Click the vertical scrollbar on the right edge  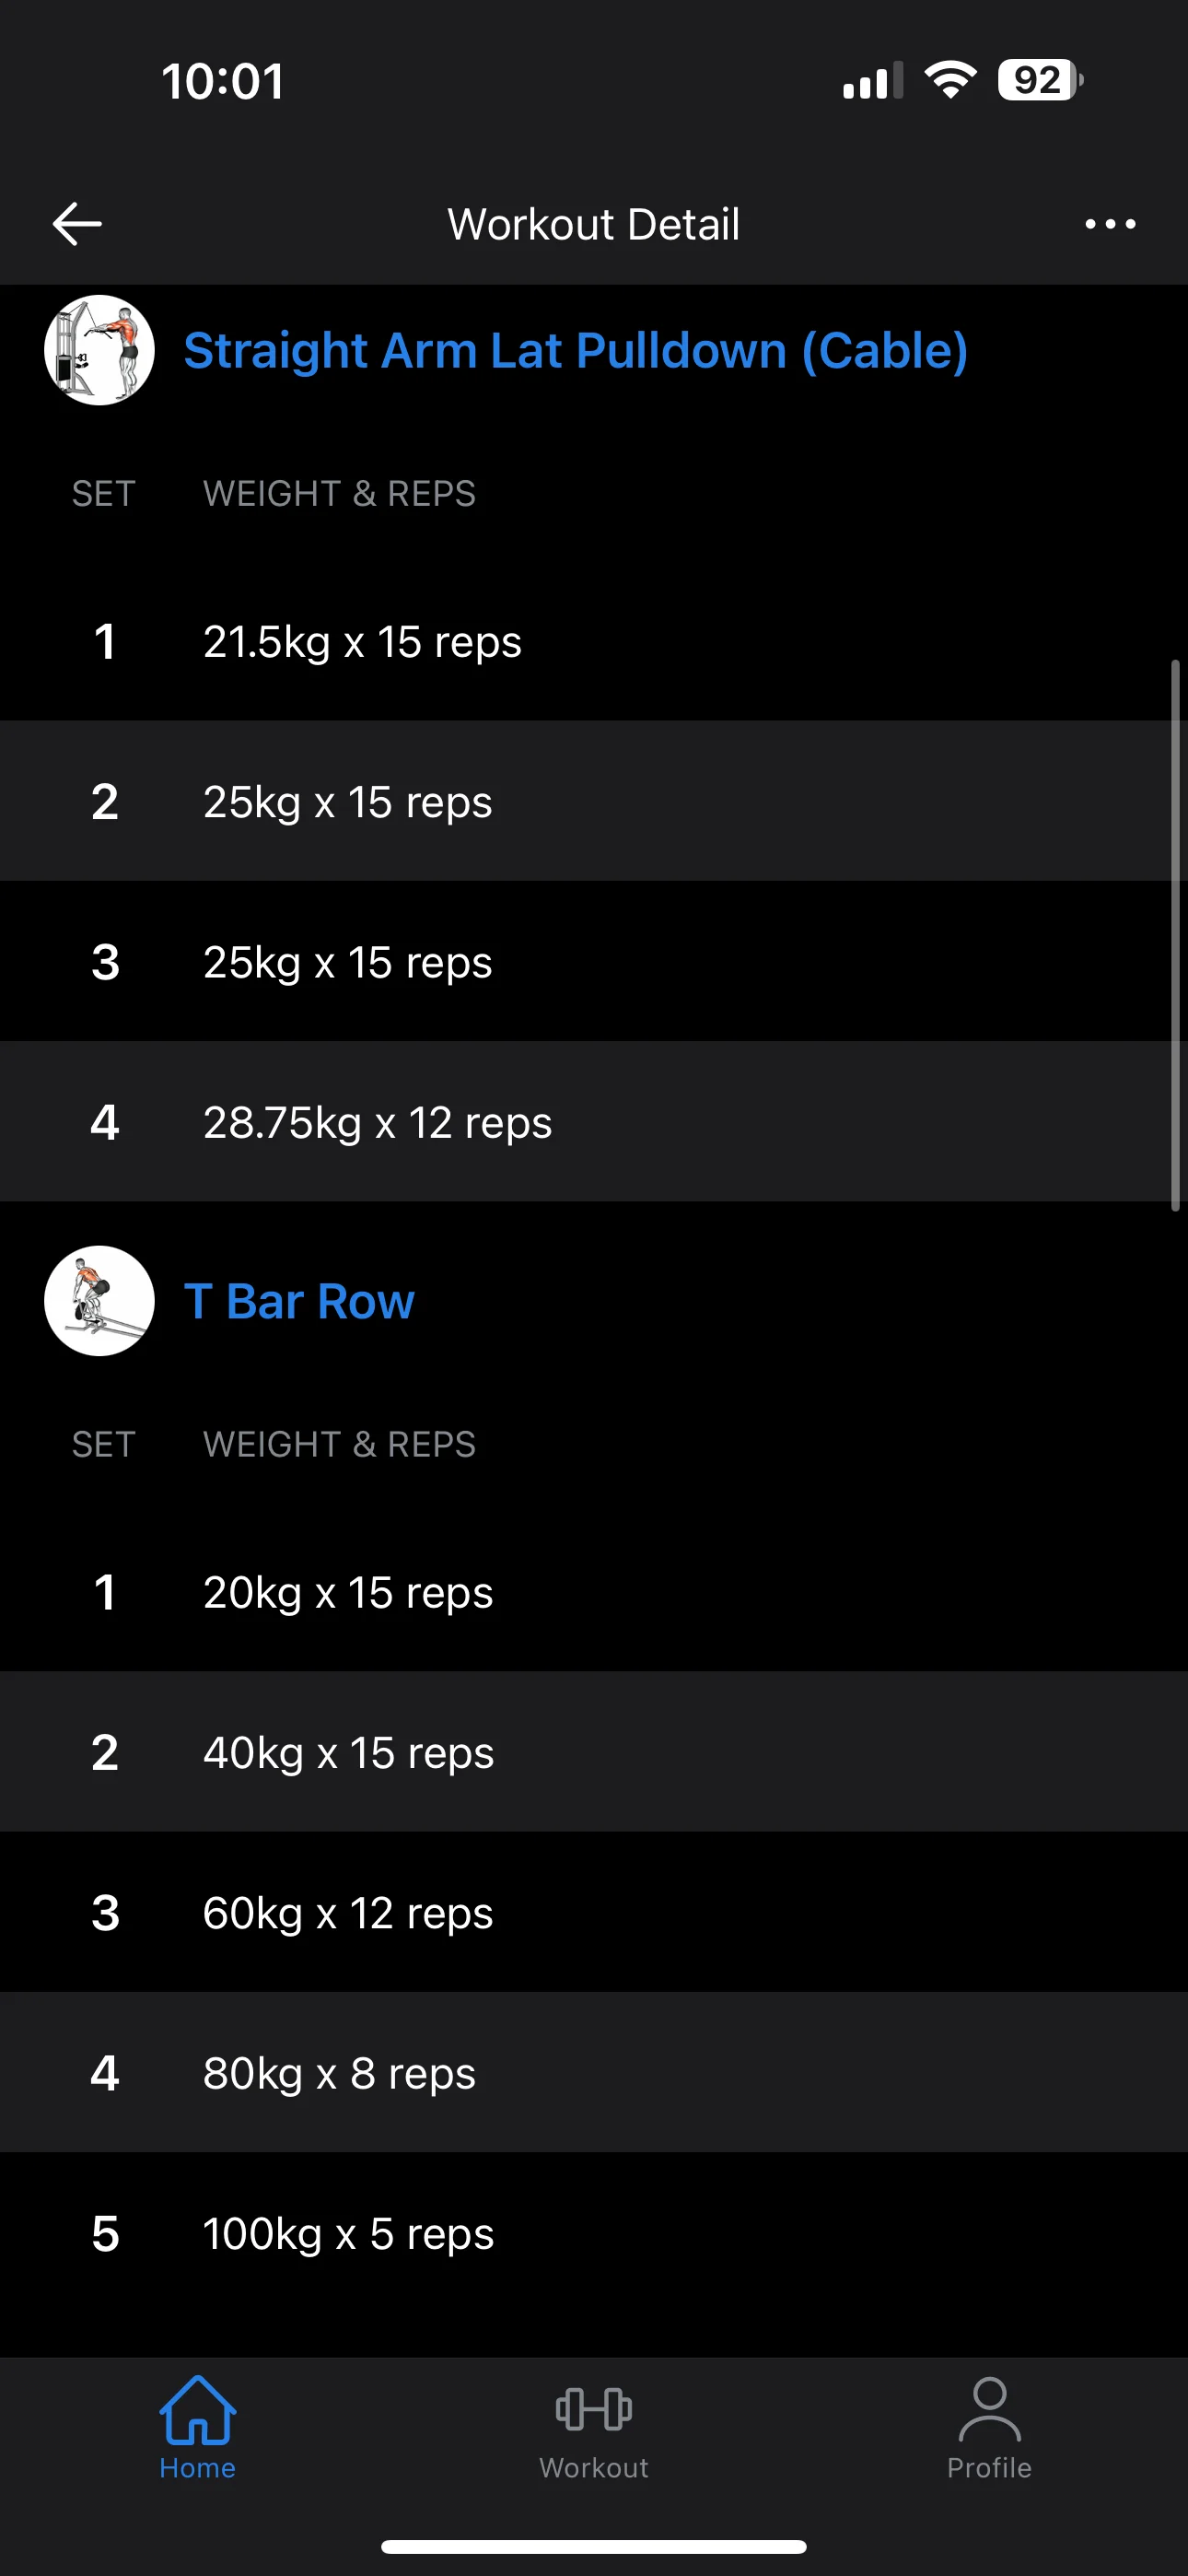pyautogui.click(x=1175, y=935)
